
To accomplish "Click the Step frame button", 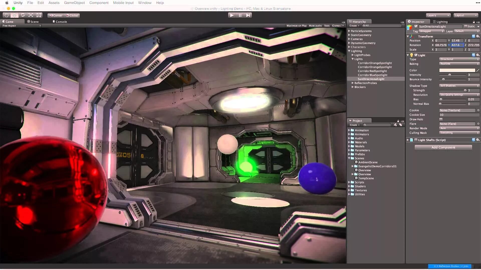I will click(x=248, y=15).
